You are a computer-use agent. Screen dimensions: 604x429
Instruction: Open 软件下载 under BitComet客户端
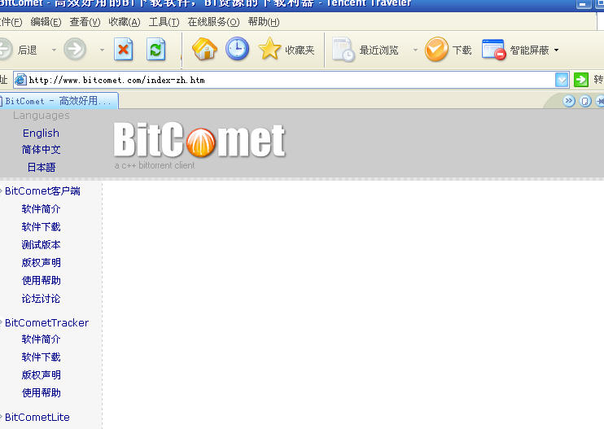(x=41, y=227)
